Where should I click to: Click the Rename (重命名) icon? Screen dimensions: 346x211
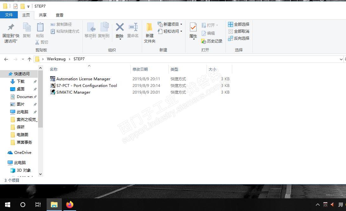pos(133,27)
